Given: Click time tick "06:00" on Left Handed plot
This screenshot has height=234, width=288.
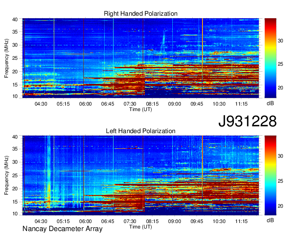Looking at the screenshot, I should tap(86, 221).
